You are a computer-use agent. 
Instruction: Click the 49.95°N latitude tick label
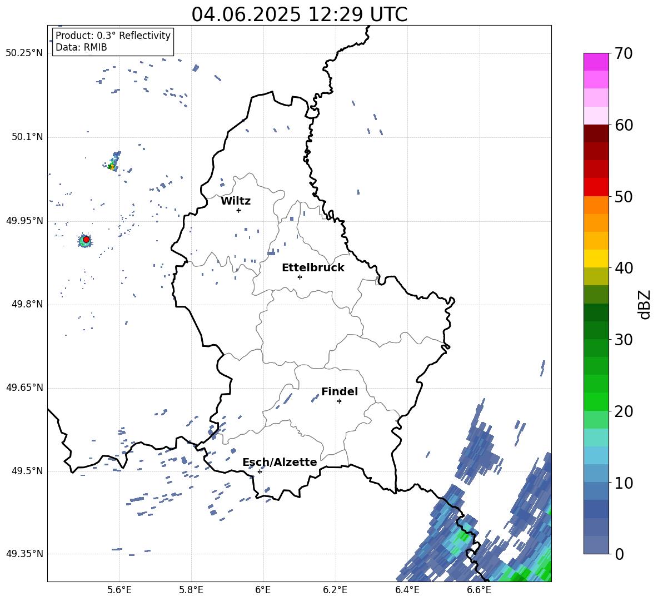point(24,221)
